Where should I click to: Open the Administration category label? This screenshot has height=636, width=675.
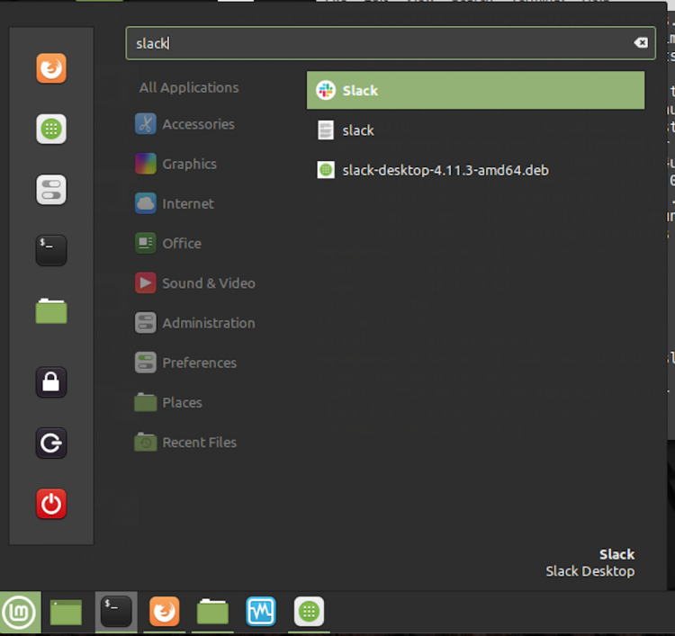209,323
